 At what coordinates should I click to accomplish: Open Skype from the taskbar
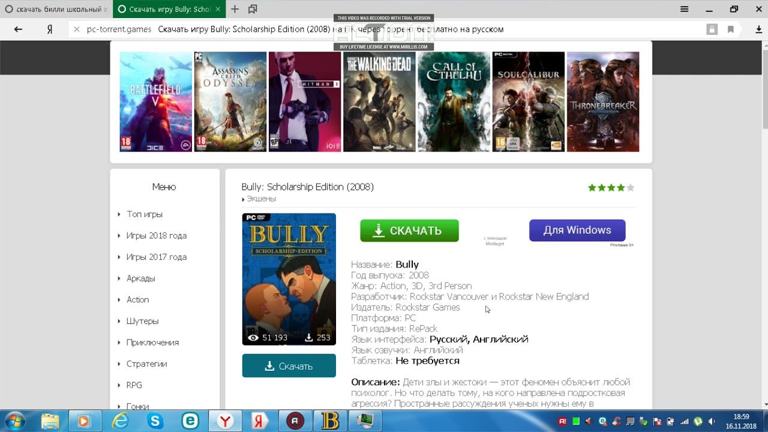(x=155, y=421)
